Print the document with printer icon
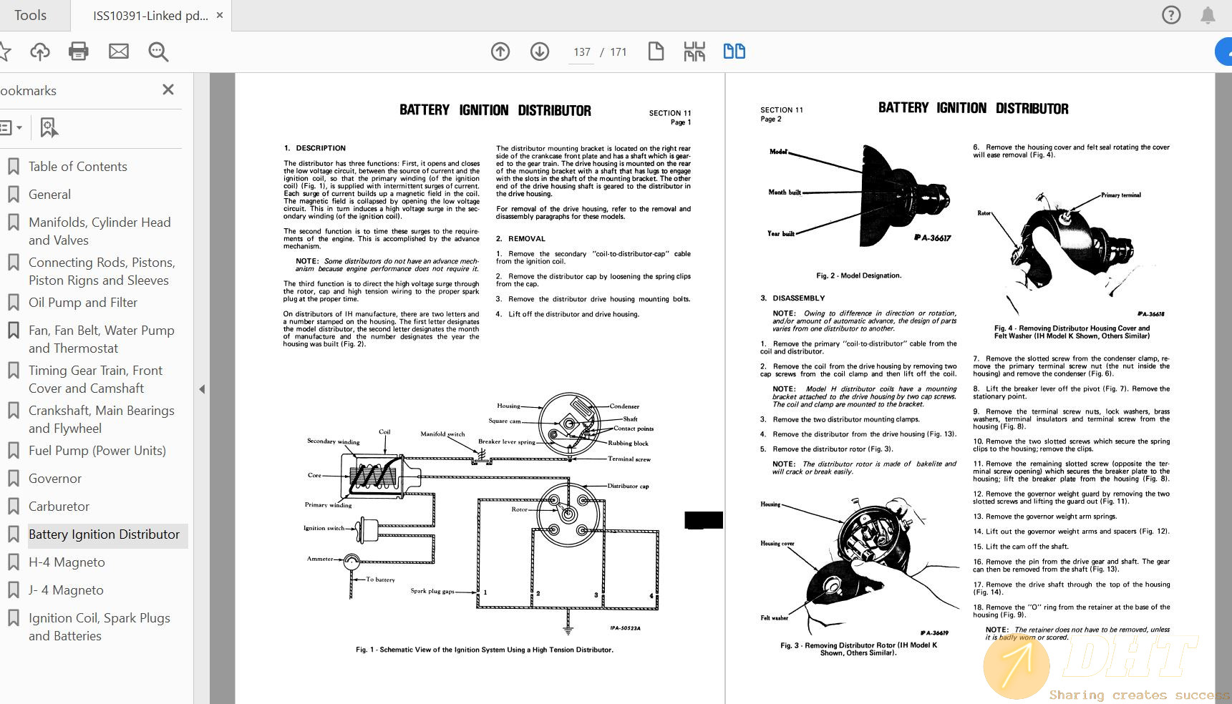Screen dimensions: 1232x704 tap(79, 52)
